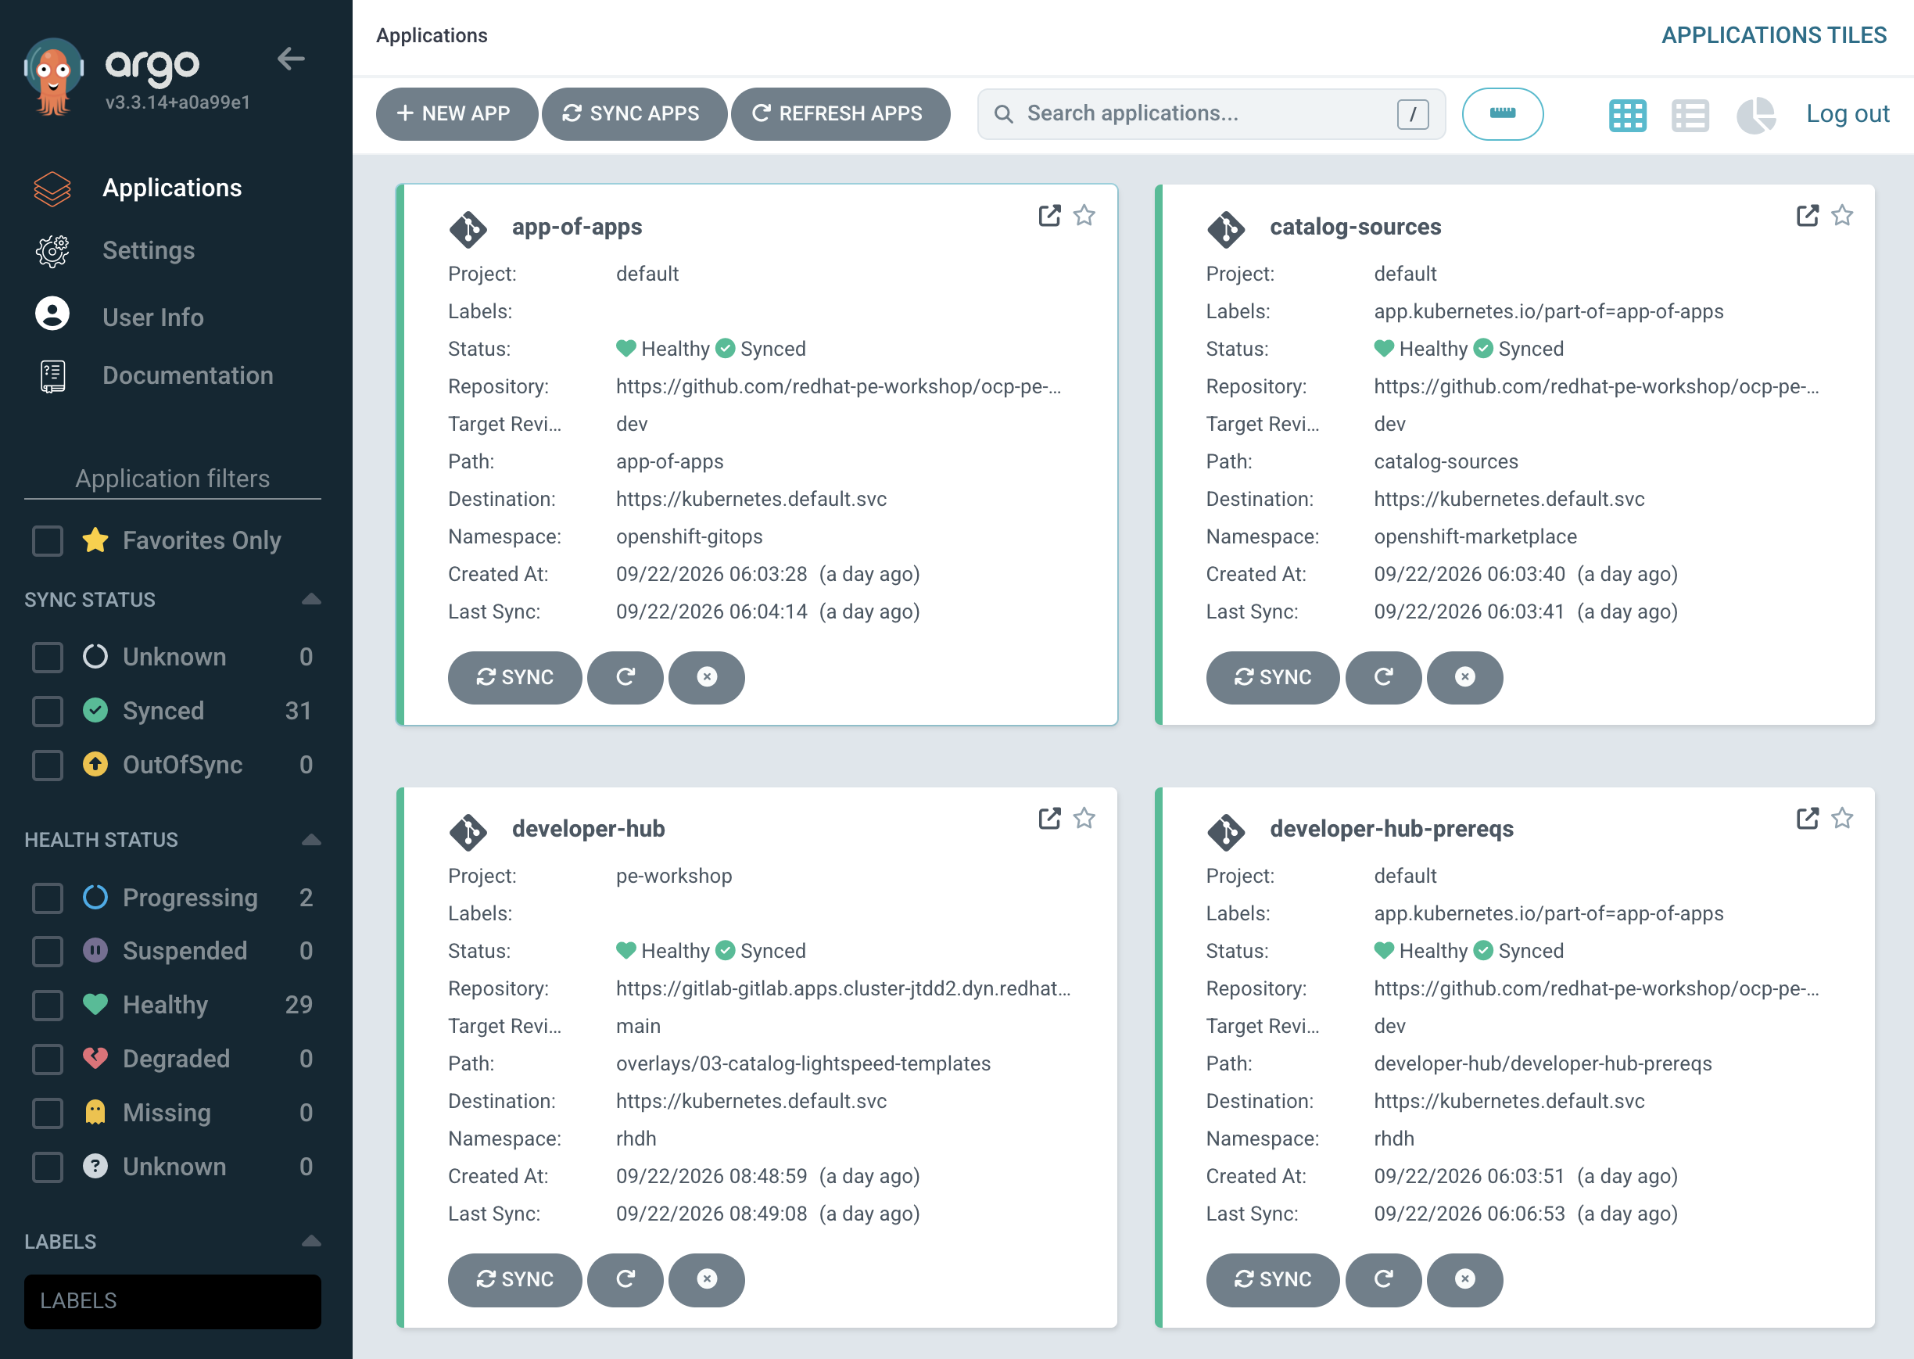Viewport: 1914px width, 1359px height.
Task: Check the Synced sync status filter
Action: click(x=48, y=711)
